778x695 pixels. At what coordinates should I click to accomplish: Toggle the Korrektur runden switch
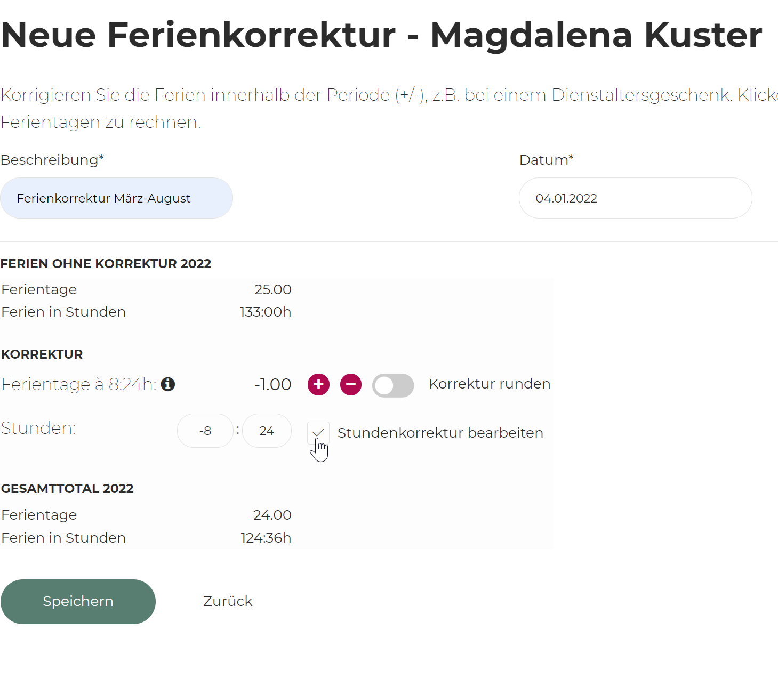point(393,385)
